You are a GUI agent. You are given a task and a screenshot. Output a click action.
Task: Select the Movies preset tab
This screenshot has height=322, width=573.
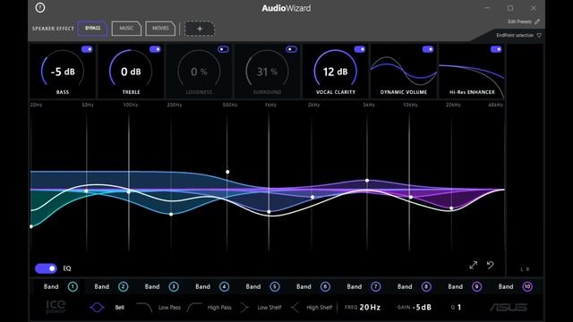[x=160, y=29]
